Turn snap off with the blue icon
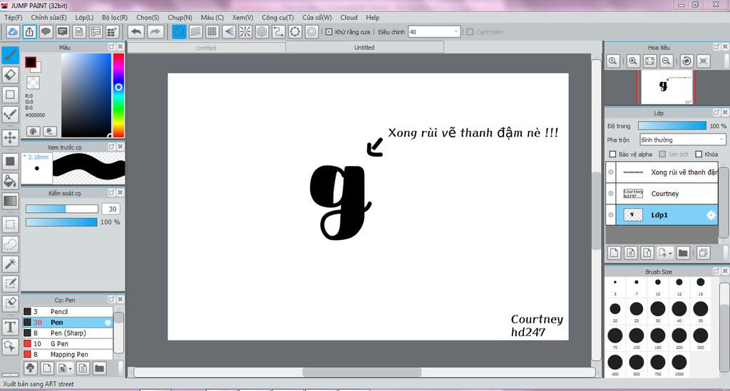 point(179,31)
